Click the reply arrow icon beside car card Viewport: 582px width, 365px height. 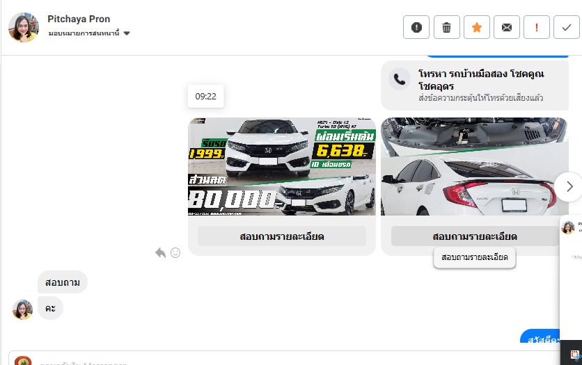(160, 253)
